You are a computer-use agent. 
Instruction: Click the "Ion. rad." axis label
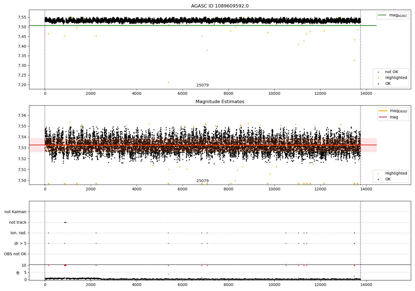(19, 233)
